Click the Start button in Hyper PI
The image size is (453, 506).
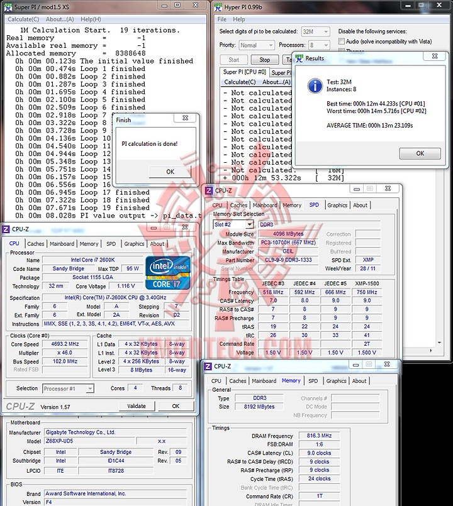233,60
